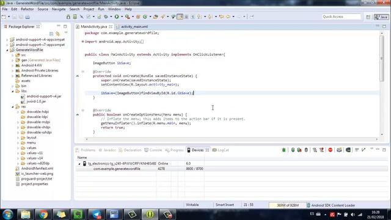Click Collapse All in Package Explorer
Screen dimensions: 391x220
pos(51,34)
